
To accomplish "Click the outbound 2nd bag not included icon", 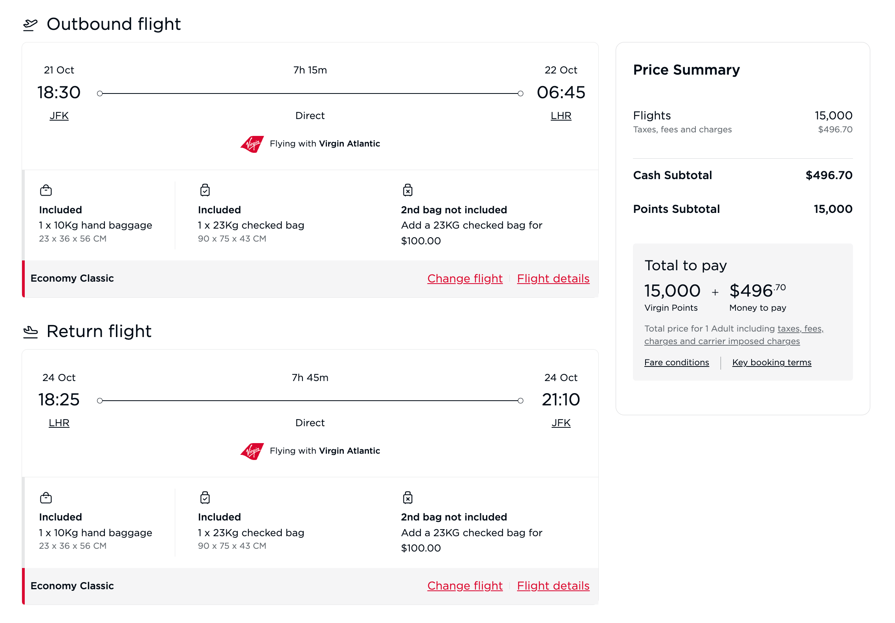I will (x=408, y=190).
